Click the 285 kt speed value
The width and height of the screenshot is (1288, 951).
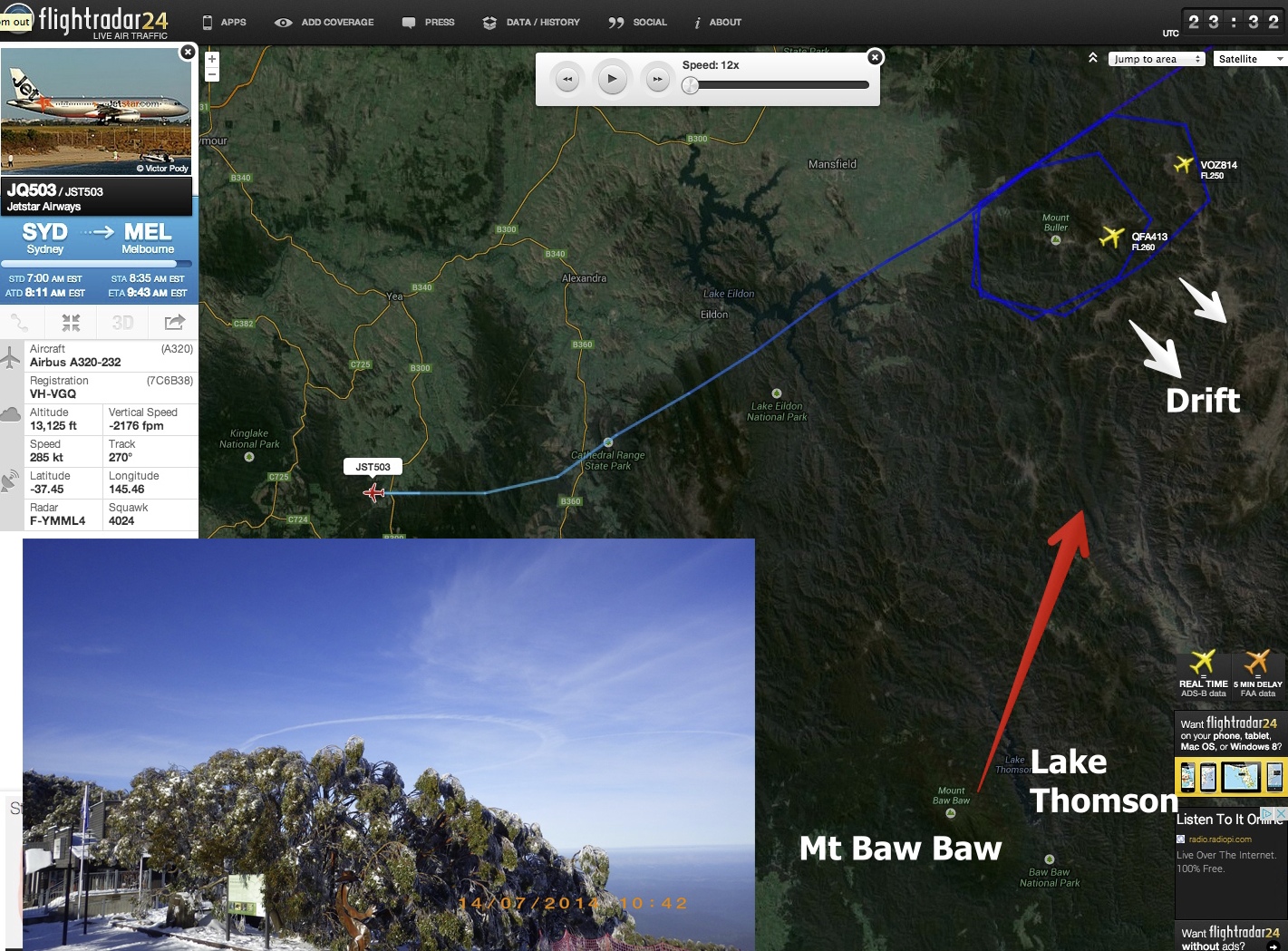click(46, 457)
